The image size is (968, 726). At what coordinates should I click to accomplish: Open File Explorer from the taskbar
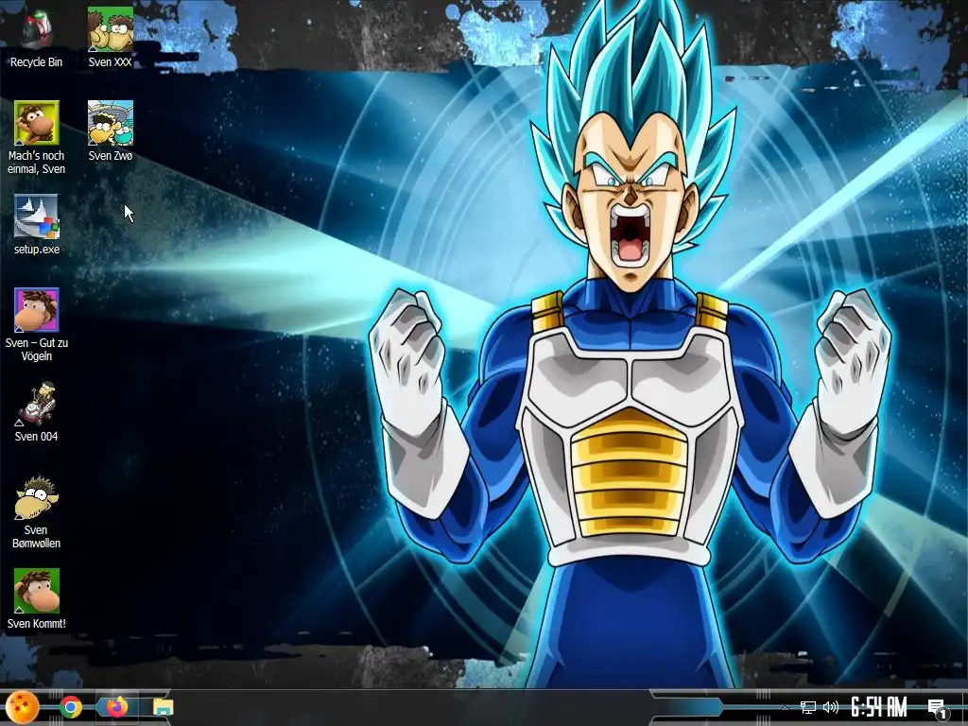163,707
